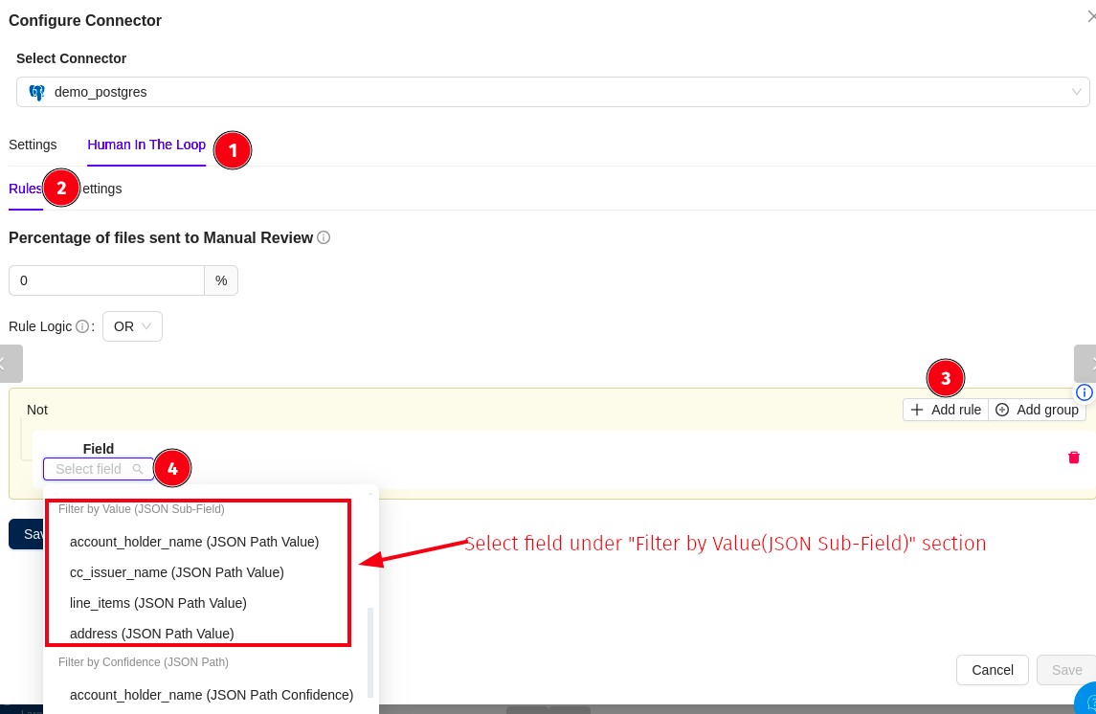Click search icon in Select field box
The width and height of the screenshot is (1096, 714).
(x=138, y=469)
